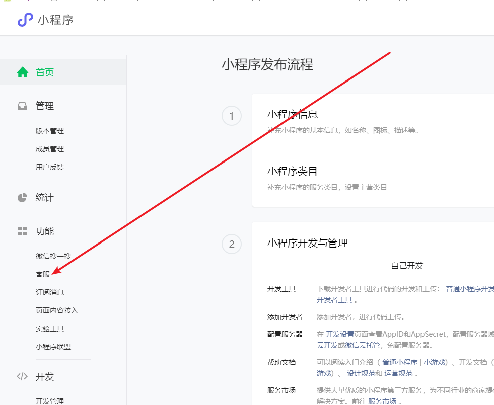Image resolution: width=494 pixels, height=405 pixels.
Task: Click the 添加开发者 row label
Action: (x=285, y=317)
